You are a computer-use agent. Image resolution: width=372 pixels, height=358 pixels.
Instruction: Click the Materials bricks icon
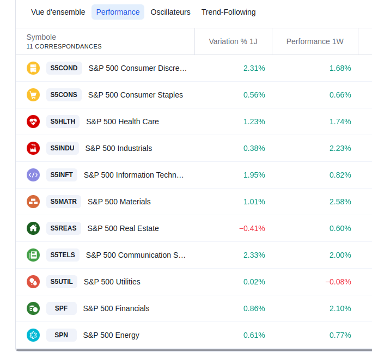(x=33, y=202)
